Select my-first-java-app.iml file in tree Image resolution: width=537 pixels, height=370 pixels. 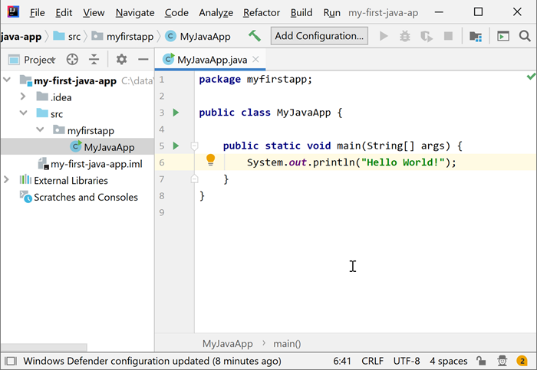click(96, 164)
